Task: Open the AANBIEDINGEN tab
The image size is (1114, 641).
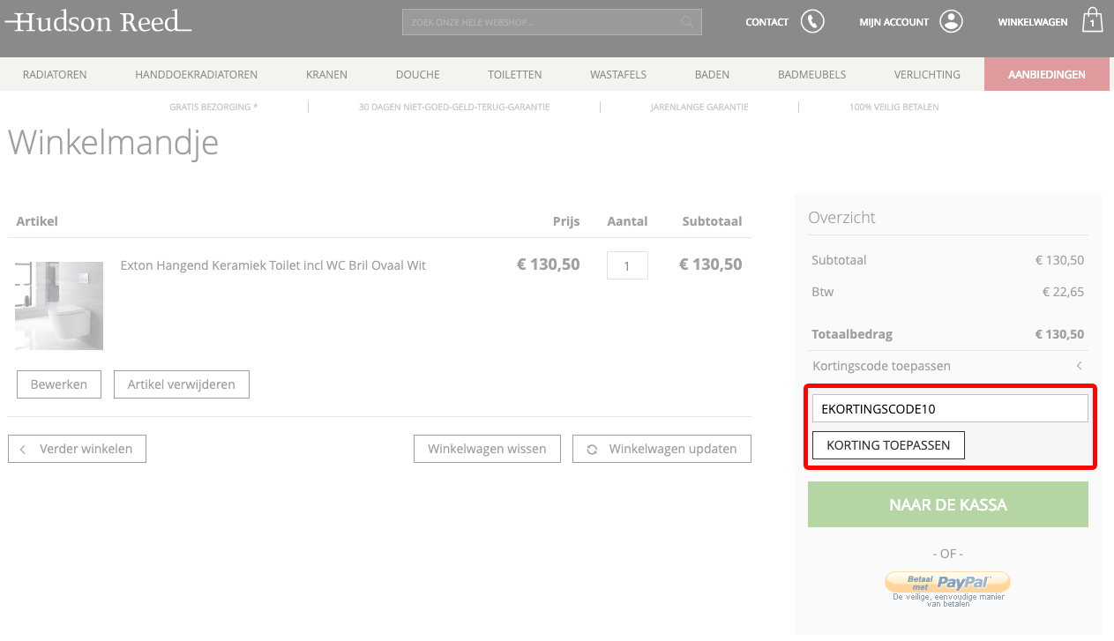Action: (1046, 74)
